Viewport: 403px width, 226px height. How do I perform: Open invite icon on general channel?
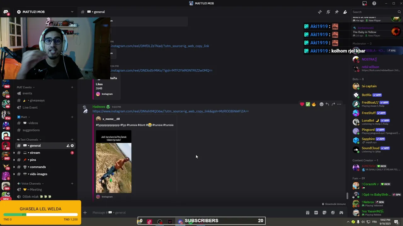point(68,146)
